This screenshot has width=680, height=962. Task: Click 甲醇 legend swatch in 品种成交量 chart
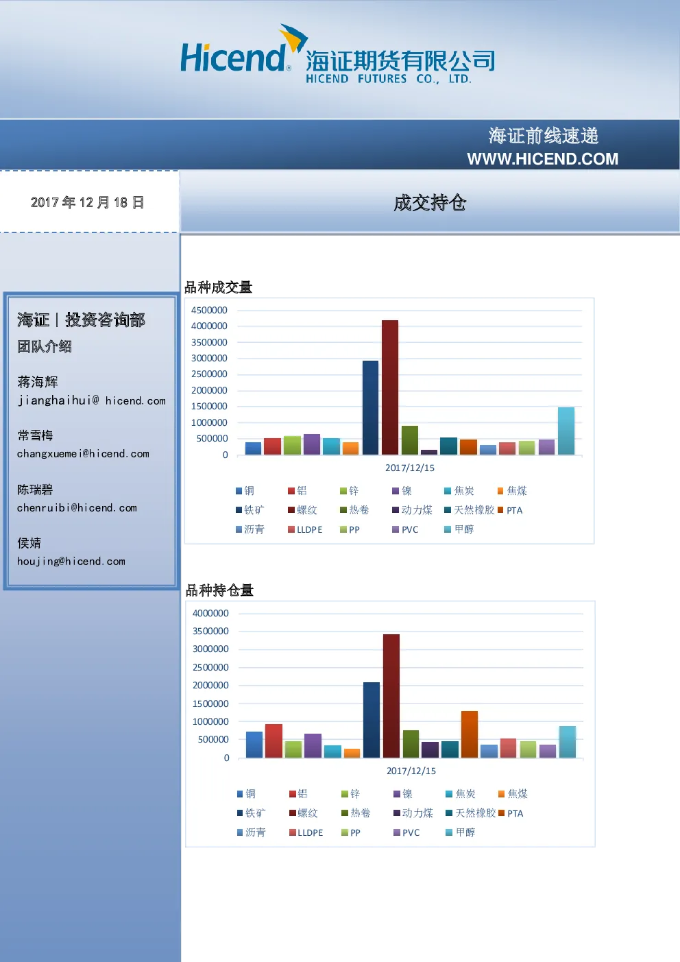point(448,529)
